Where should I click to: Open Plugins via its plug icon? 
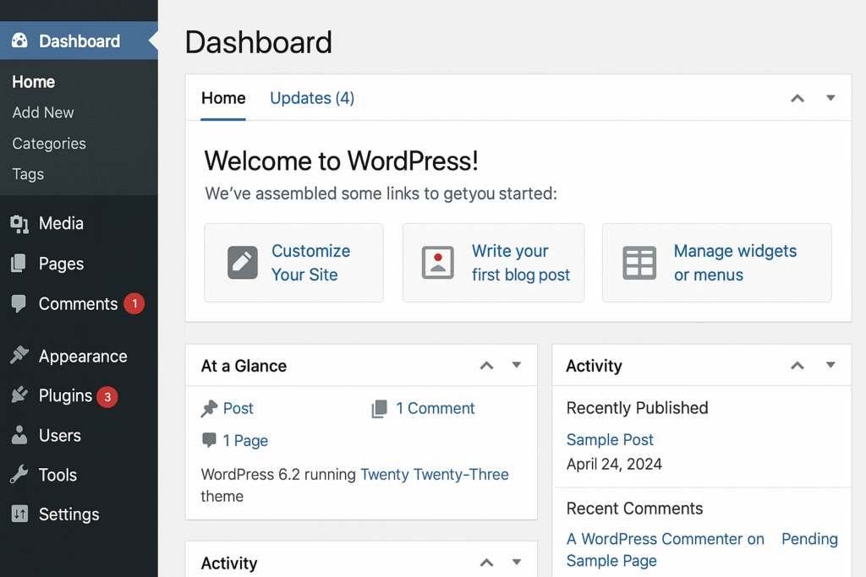click(x=19, y=395)
